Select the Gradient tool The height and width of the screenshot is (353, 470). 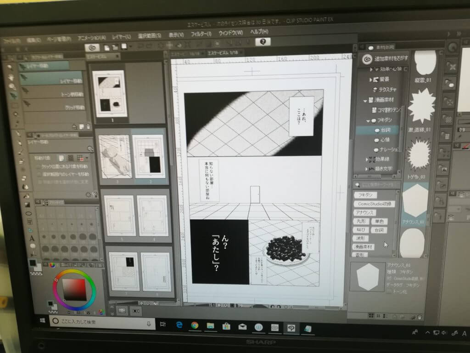click(27, 205)
